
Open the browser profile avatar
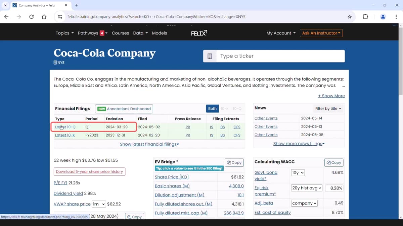(x=383, y=17)
